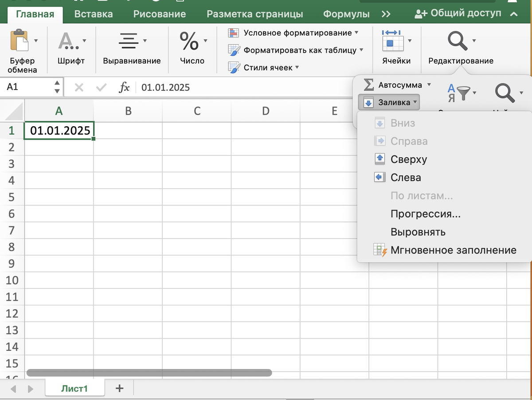Click the fx insert function icon

click(x=124, y=87)
